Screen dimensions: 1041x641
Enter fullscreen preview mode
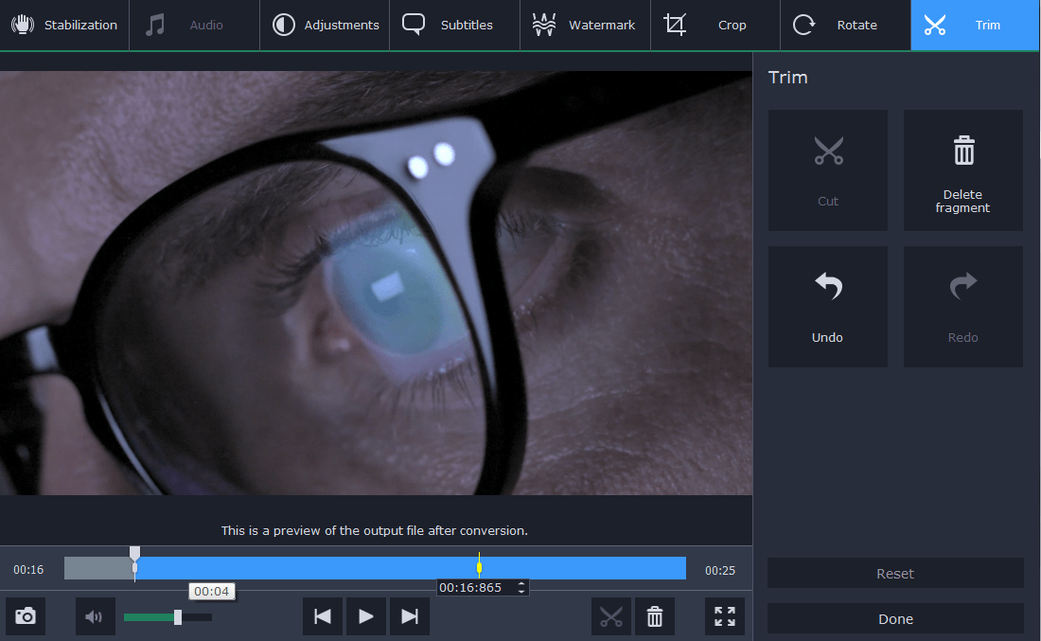pos(725,616)
